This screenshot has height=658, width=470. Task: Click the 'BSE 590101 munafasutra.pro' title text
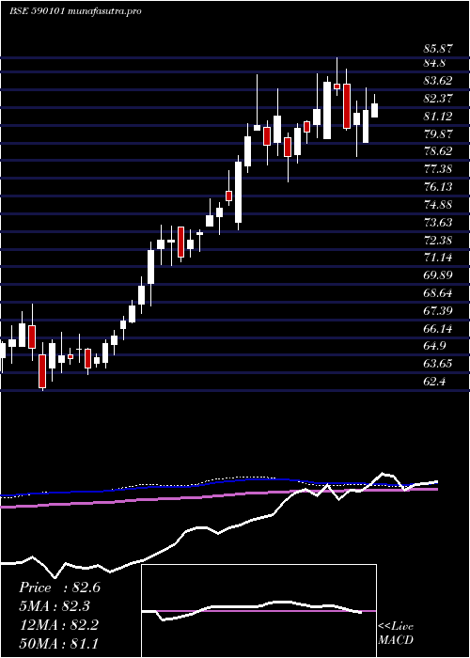point(75,11)
